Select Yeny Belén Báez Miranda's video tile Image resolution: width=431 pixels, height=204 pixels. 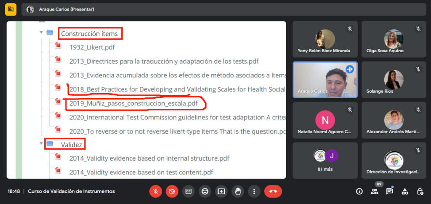(325, 39)
